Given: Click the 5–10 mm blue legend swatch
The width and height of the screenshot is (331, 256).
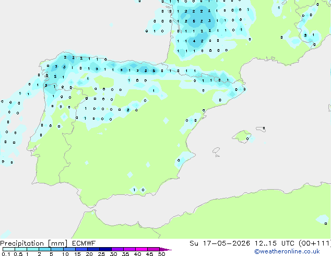Looking at the screenshot, I should (x=57, y=249).
